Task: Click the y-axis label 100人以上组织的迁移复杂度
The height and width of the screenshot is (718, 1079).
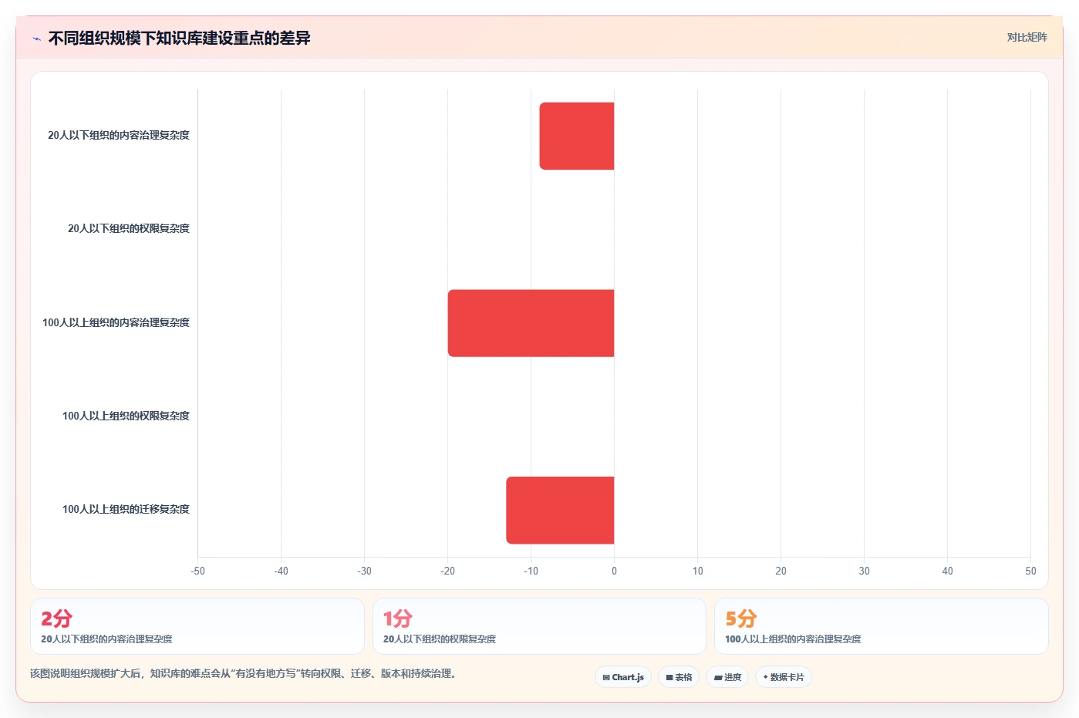Action: point(126,509)
